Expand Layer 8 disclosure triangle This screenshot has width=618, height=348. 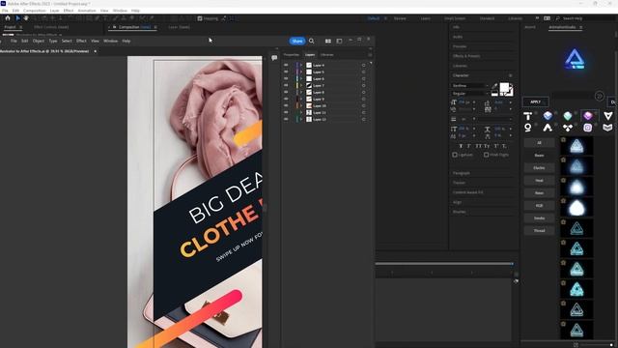[x=301, y=92]
